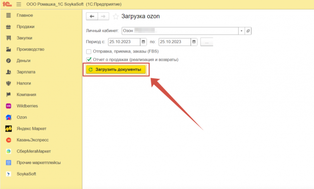Click Загрузить документы button
Screen dimensions: 314x189
pyautogui.click(x=116, y=70)
